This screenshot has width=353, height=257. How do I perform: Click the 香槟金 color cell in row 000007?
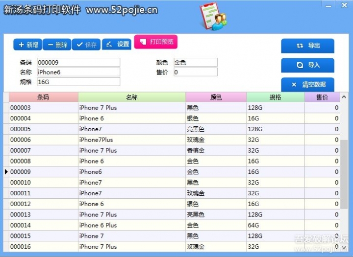216,150
